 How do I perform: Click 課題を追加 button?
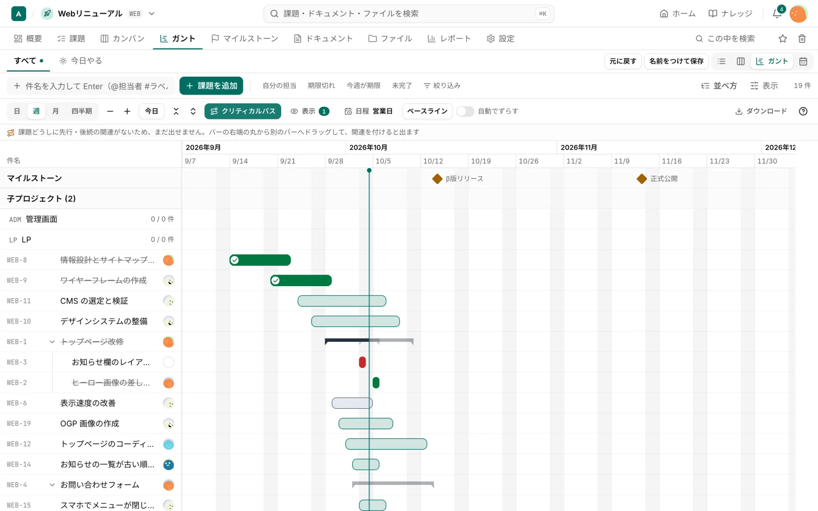pos(211,86)
